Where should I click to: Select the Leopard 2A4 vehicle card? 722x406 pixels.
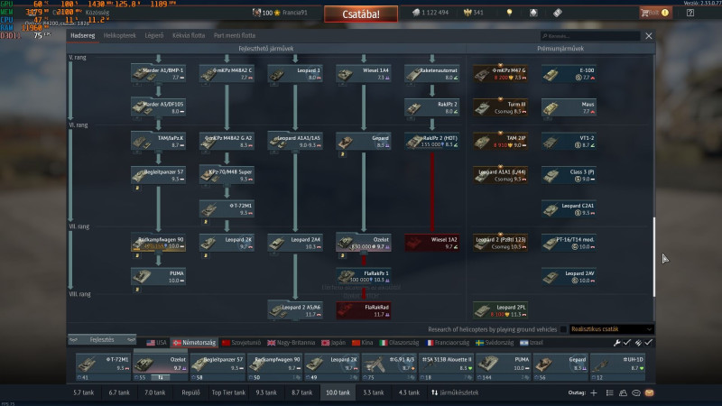tap(295, 243)
